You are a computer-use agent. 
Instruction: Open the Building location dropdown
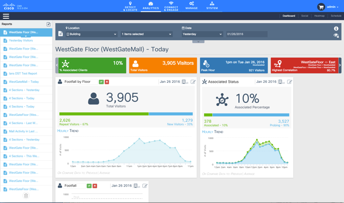[91, 34]
